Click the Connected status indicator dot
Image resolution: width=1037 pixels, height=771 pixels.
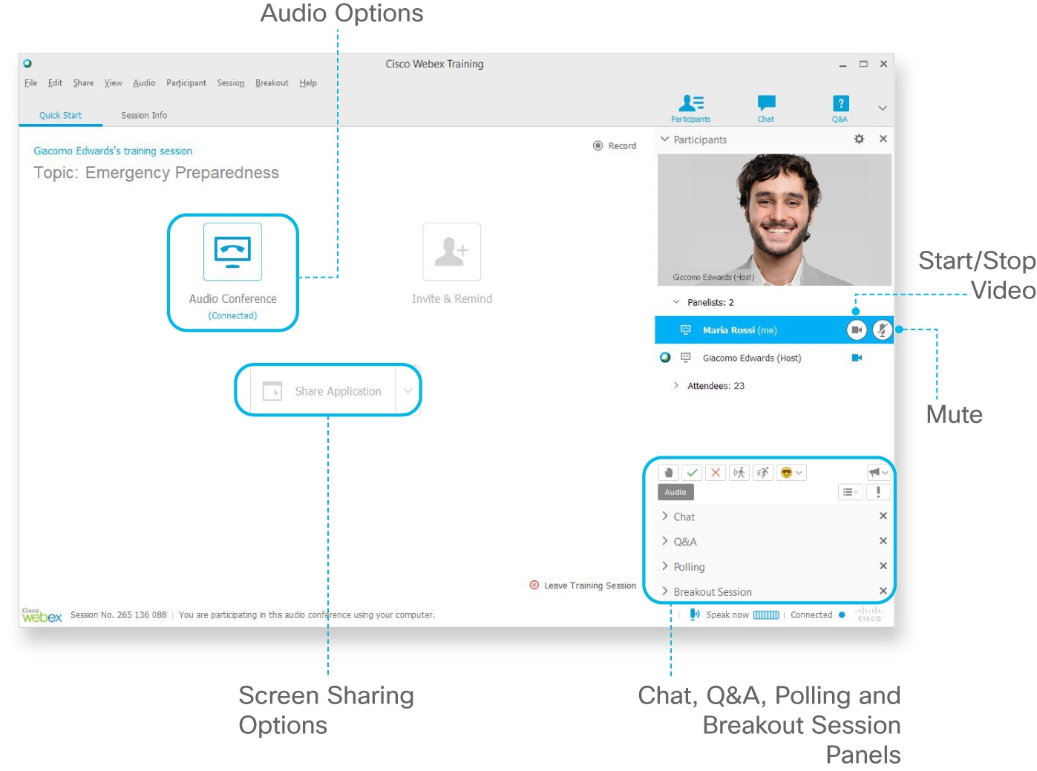[842, 614]
